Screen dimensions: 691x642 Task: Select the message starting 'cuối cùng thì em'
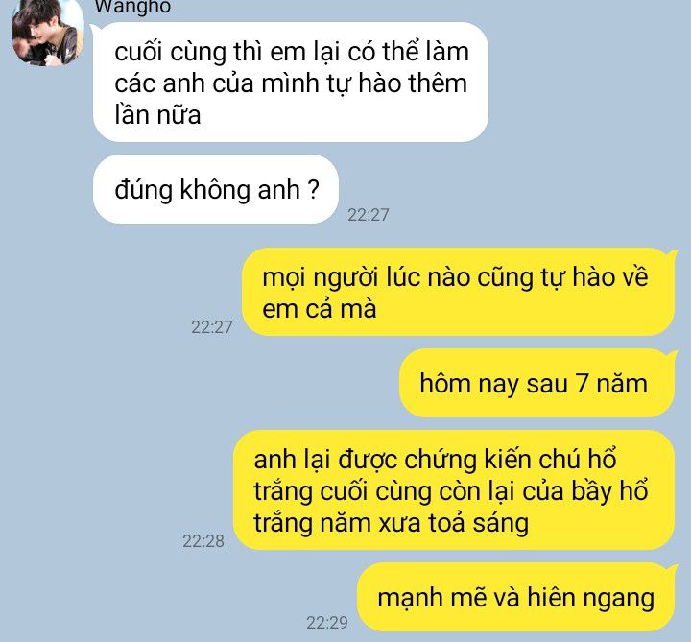click(291, 83)
